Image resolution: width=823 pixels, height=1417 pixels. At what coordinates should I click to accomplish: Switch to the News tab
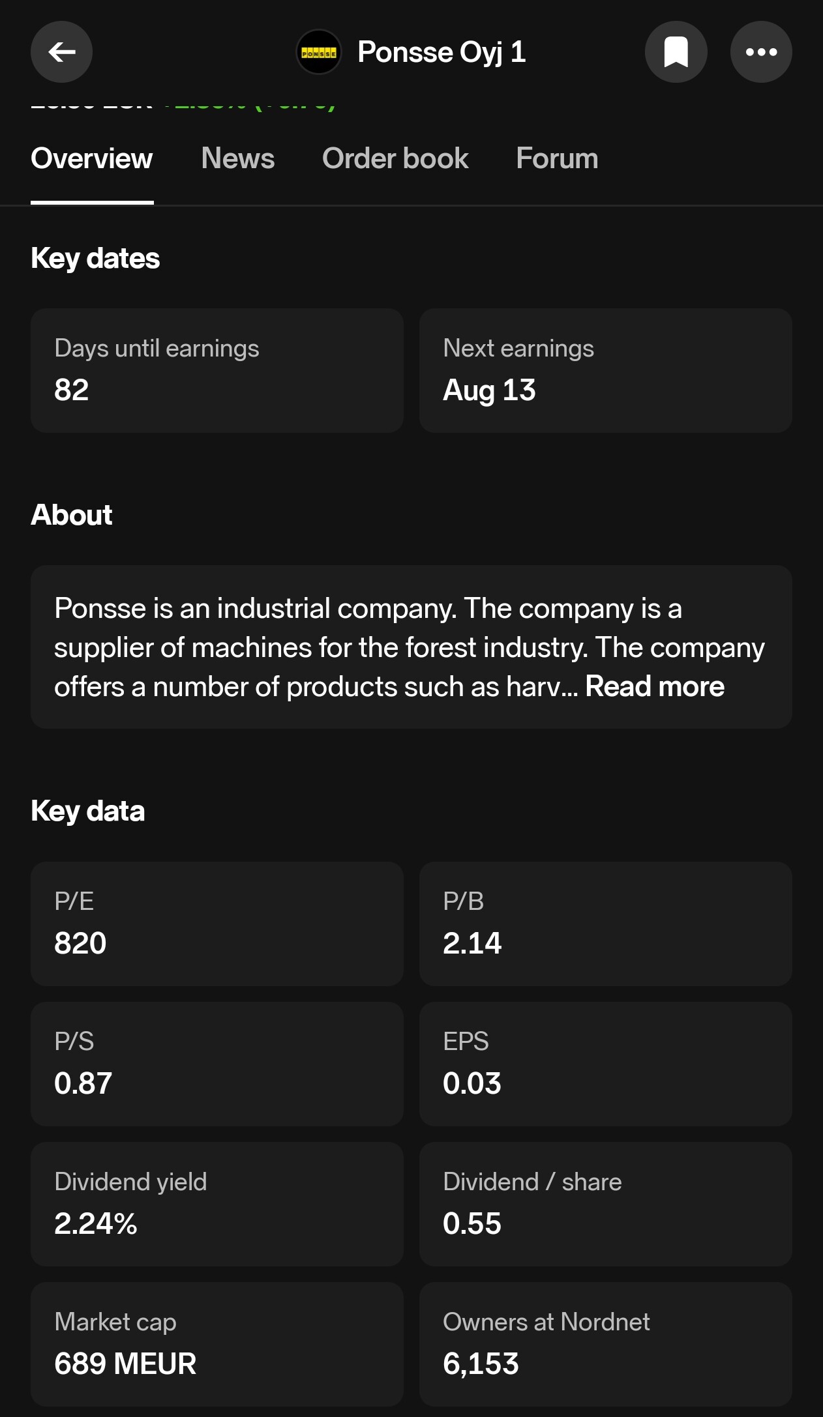[238, 158]
